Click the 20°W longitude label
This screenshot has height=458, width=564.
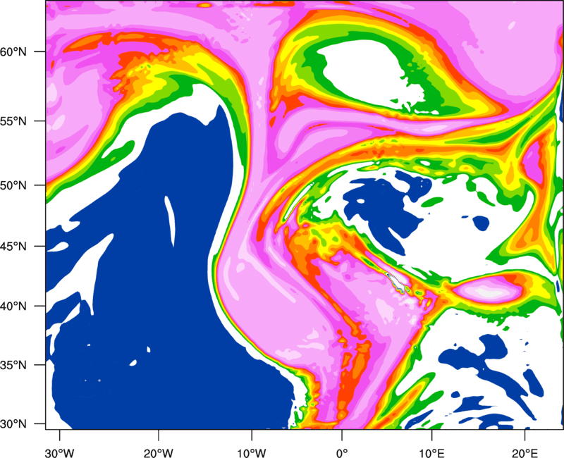tap(159, 453)
